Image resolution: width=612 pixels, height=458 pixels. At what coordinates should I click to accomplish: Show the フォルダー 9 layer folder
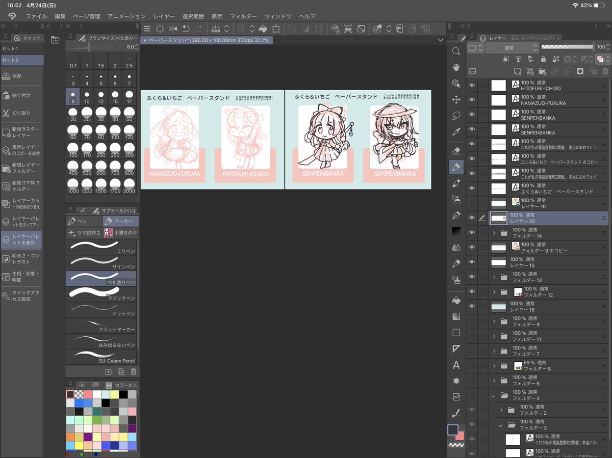(x=472, y=321)
